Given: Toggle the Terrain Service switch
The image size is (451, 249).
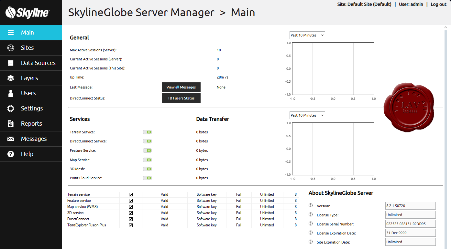Looking at the screenshot, I should [148, 132].
